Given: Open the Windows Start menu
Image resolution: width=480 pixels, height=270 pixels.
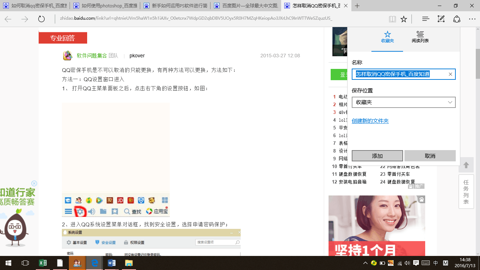Looking at the screenshot, I should click(x=8, y=263).
